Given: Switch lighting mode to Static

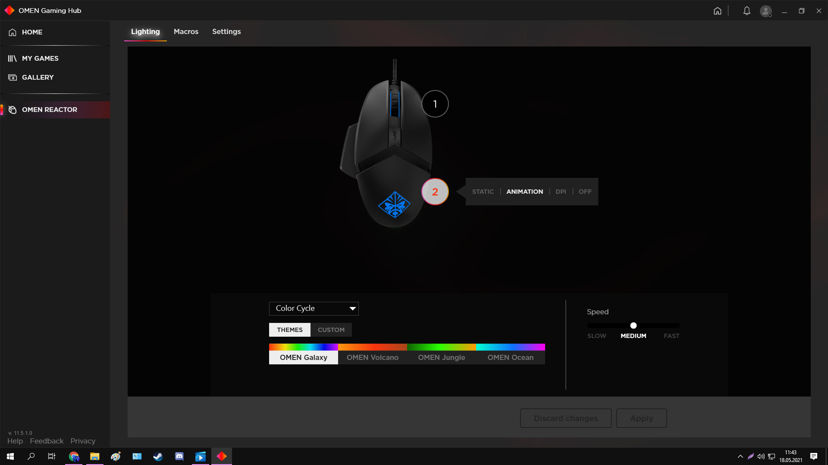Looking at the screenshot, I should [x=483, y=192].
